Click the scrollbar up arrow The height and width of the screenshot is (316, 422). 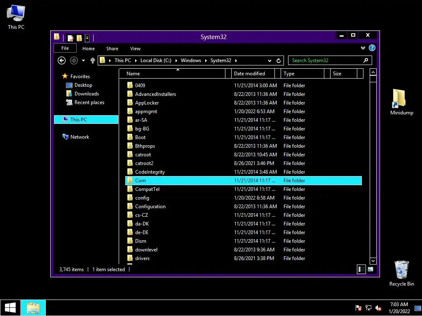click(373, 72)
